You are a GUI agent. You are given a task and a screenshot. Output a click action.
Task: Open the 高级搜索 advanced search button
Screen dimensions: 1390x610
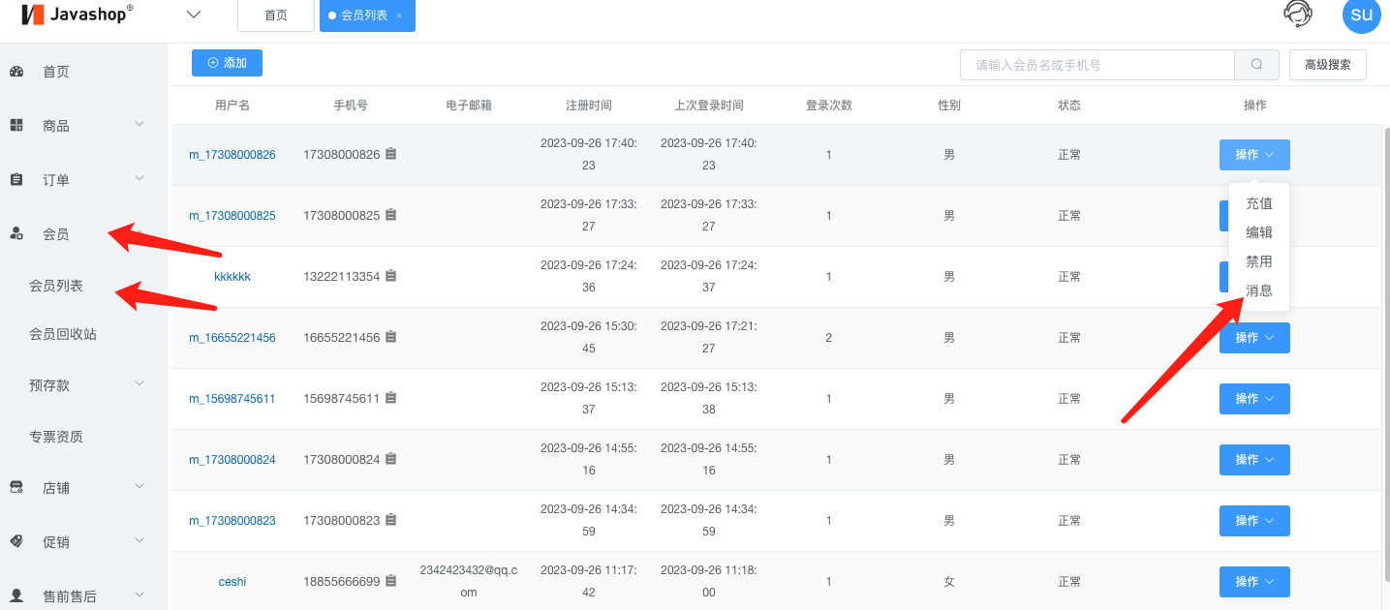click(1328, 65)
